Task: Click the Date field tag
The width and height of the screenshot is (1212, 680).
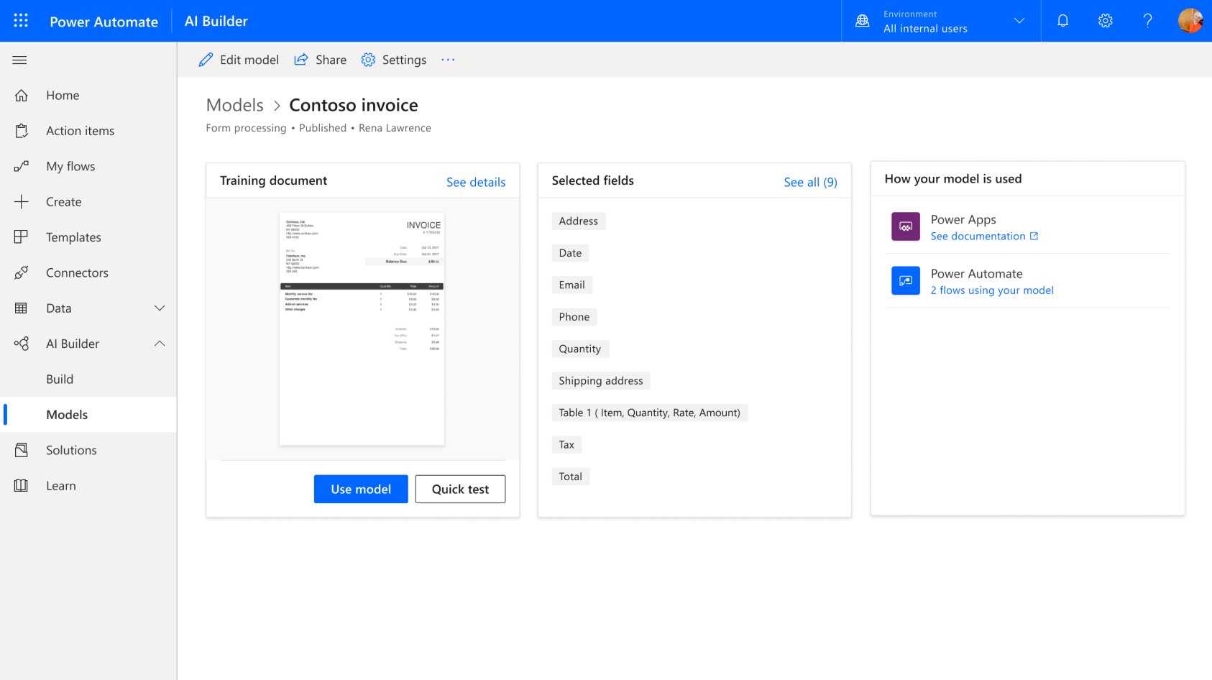Action: 571,253
